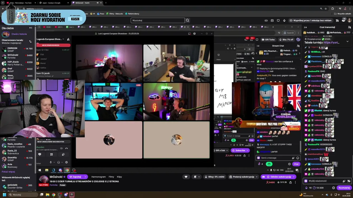Toggle the chat identity badge button
This screenshot has height=198, width=353.
point(306,181)
